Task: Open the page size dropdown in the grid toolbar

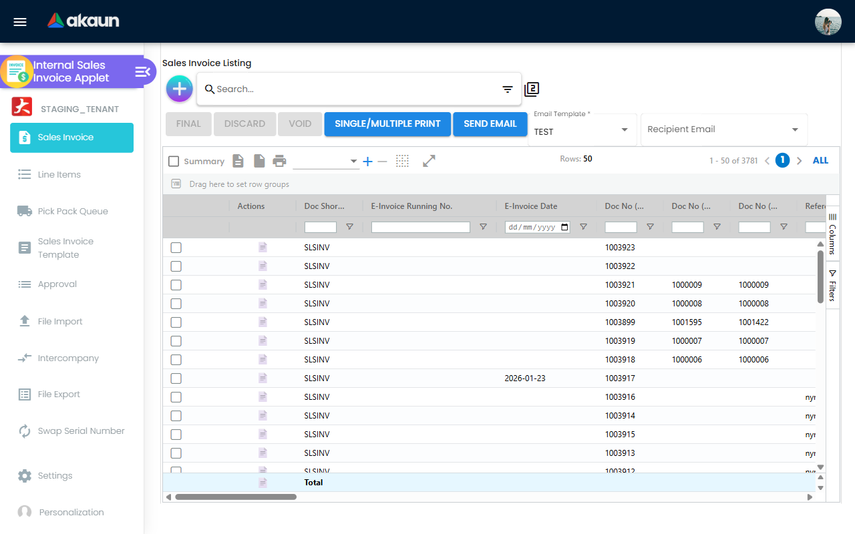Action: coord(353,161)
